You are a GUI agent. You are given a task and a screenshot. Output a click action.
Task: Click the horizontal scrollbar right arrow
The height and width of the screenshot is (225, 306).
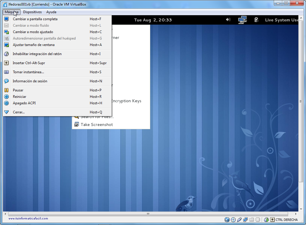coord(296,214)
